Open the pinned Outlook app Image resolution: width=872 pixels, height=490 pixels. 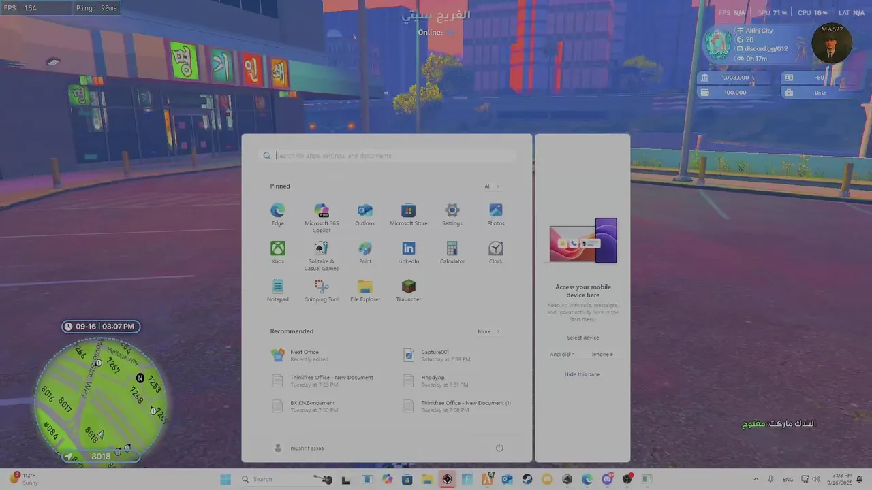click(x=364, y=214)
